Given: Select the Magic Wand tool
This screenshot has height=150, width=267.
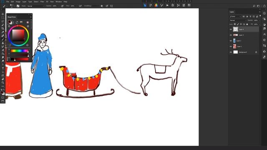Looking at the screenshot, I should click(x=3, y=25).
